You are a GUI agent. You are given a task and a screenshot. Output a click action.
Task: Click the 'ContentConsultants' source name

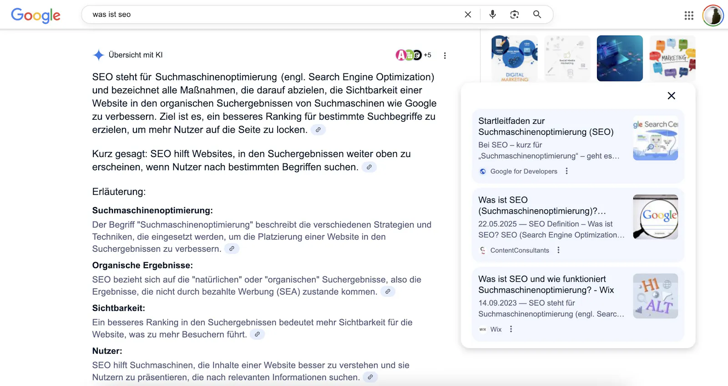click(520, 250)
